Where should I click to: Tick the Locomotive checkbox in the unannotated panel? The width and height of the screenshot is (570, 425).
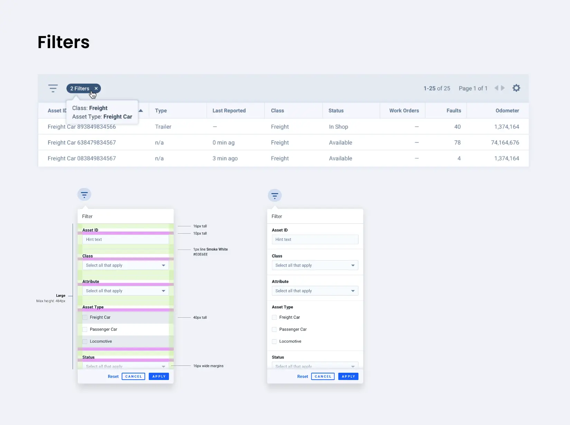(274, 342)
